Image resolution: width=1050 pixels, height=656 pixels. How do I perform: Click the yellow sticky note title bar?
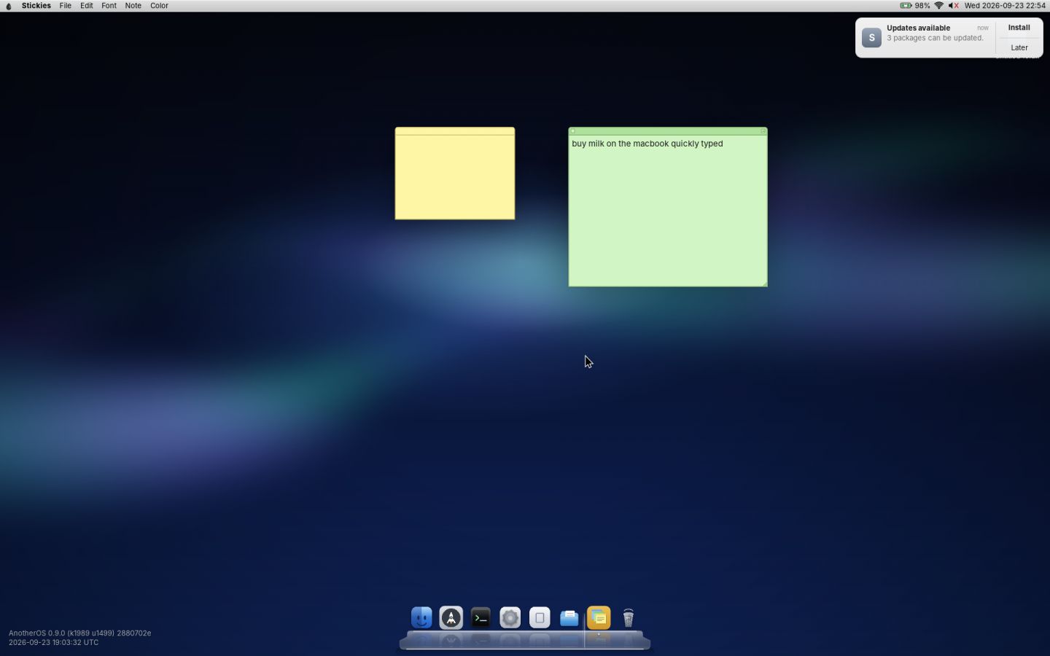tap(455, 131)
